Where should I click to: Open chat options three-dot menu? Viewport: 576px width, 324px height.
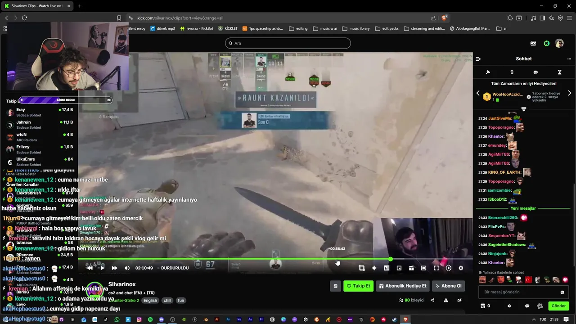(x=570, y=59)
